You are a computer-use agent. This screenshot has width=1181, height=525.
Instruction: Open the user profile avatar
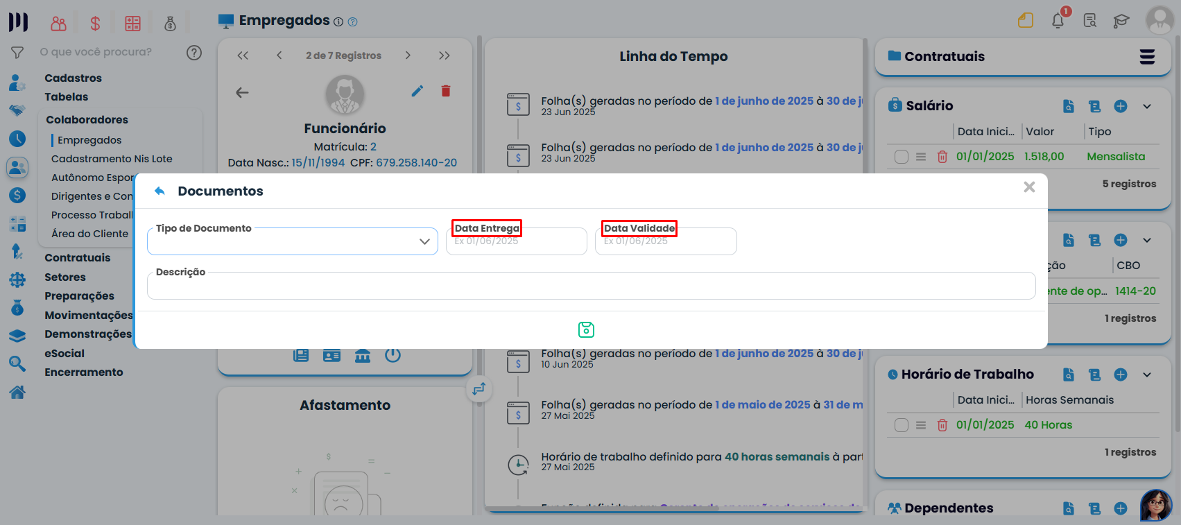click(1160, 21)
